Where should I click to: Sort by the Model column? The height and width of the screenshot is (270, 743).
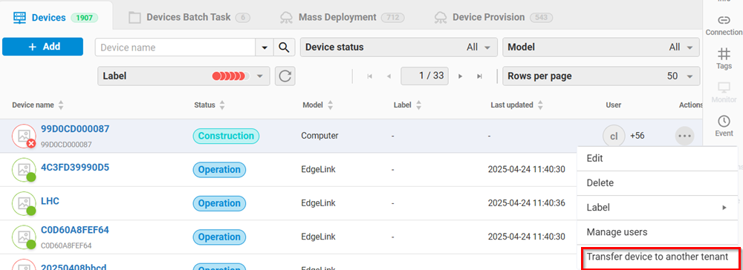[x=331, y=105]
